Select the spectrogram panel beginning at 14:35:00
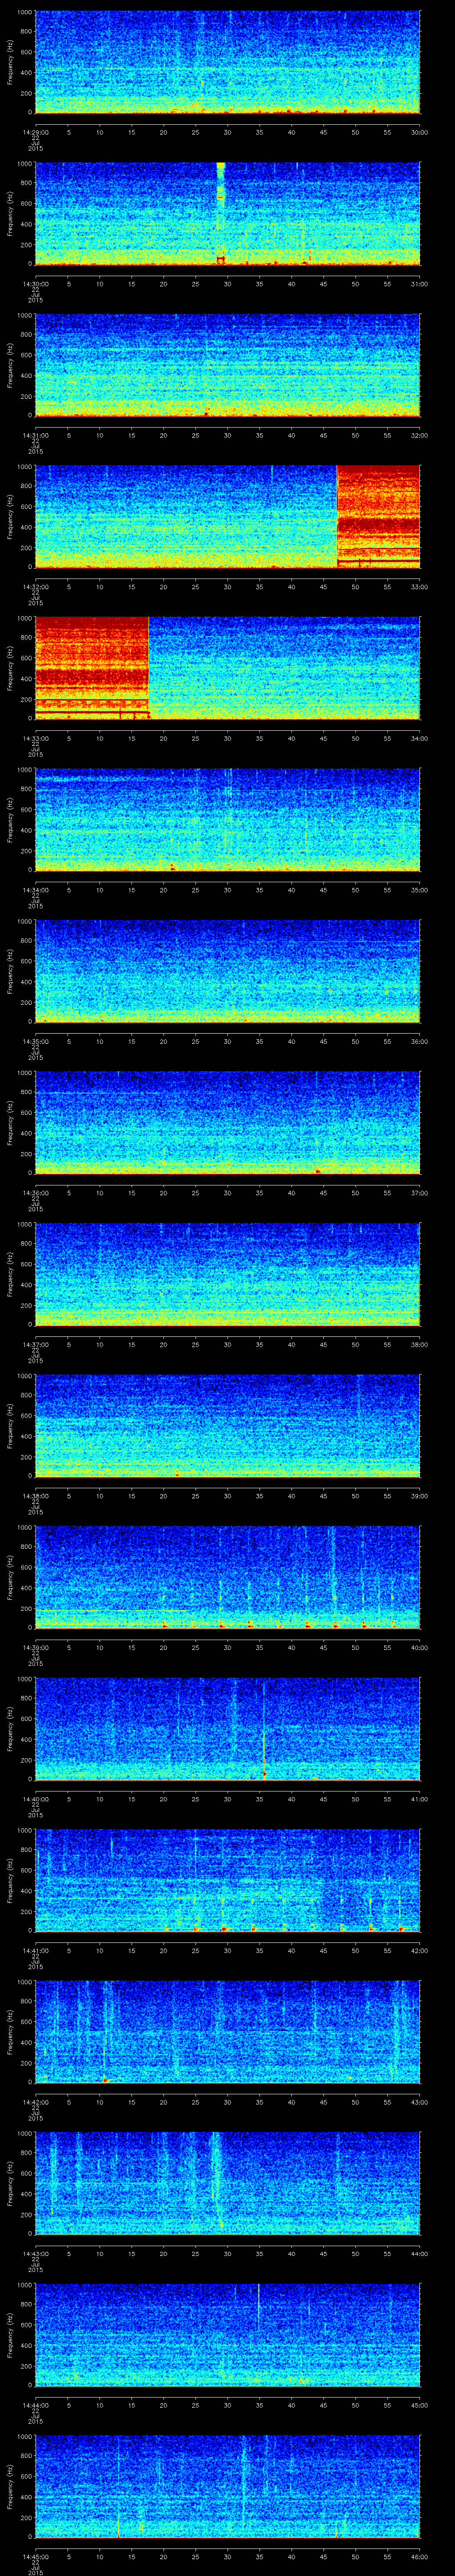Image resolution: width=455 pixels, height=2576 pixels. [227, 971]
